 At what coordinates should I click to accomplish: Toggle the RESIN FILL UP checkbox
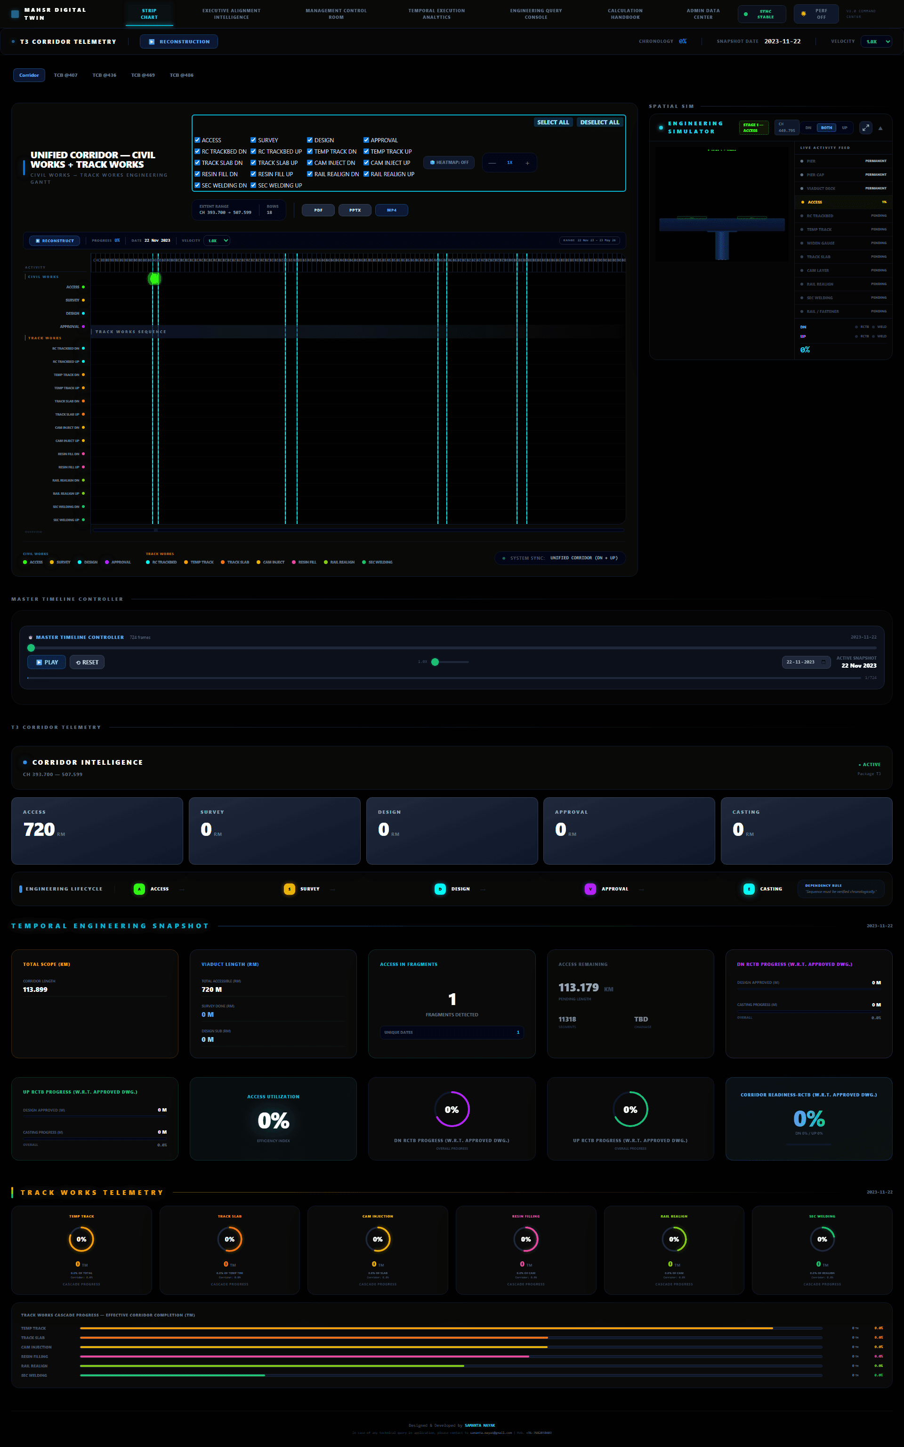point(253,174)
